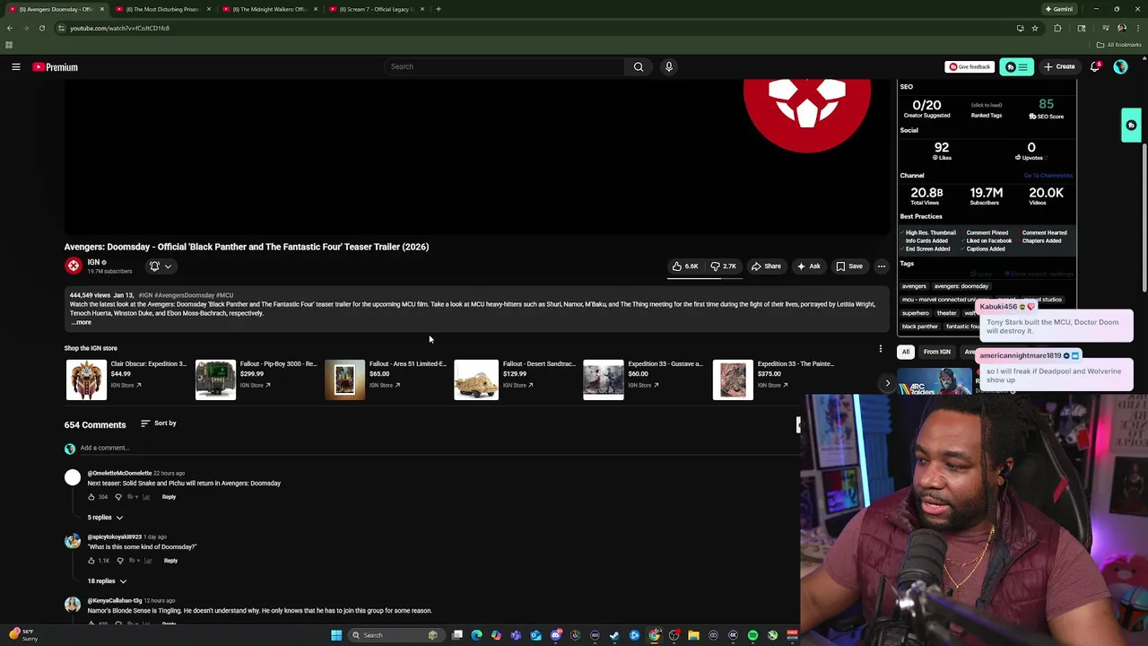1148x646 pixels.
Task: Click Windows Start button in taskbar
Action: click(336, 635)
